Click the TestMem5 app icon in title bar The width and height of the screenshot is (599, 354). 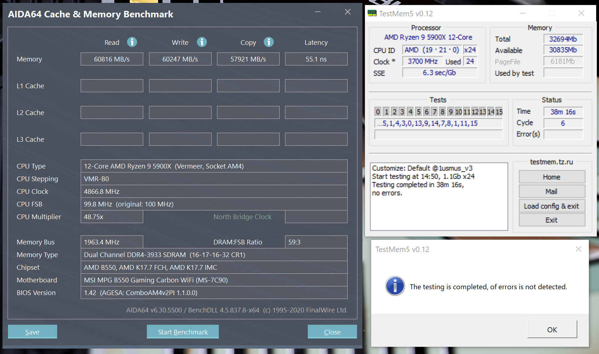[372, 13]
